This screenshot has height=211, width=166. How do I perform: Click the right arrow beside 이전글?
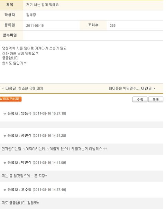pyautogui.click(x=154, y=88)
